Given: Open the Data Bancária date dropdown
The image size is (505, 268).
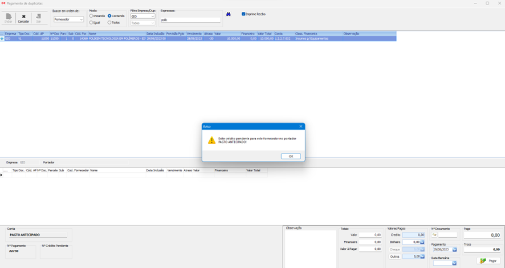Looking at the screenshot, I should point(454,263).
